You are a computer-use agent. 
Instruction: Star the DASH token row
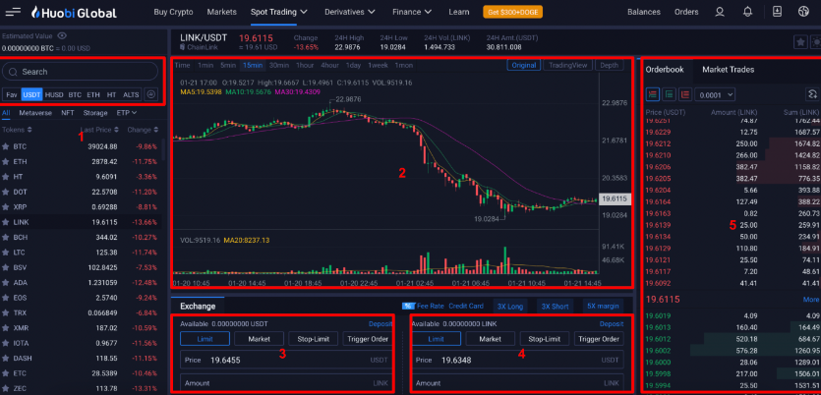pyautogui.click(x=6, y=359)
